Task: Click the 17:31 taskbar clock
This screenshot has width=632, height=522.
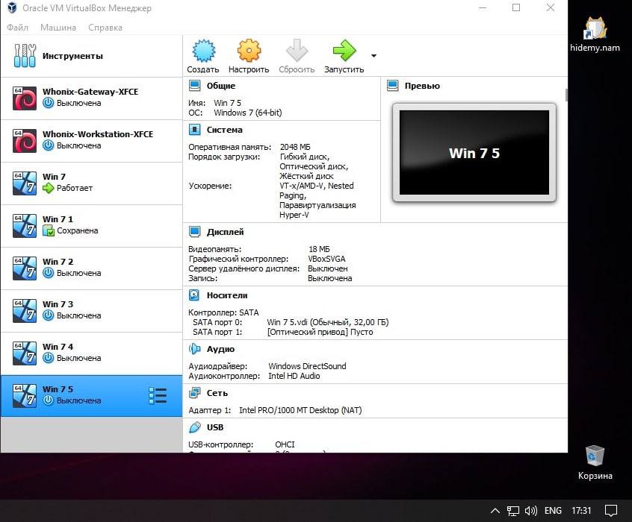Action: 581,510
